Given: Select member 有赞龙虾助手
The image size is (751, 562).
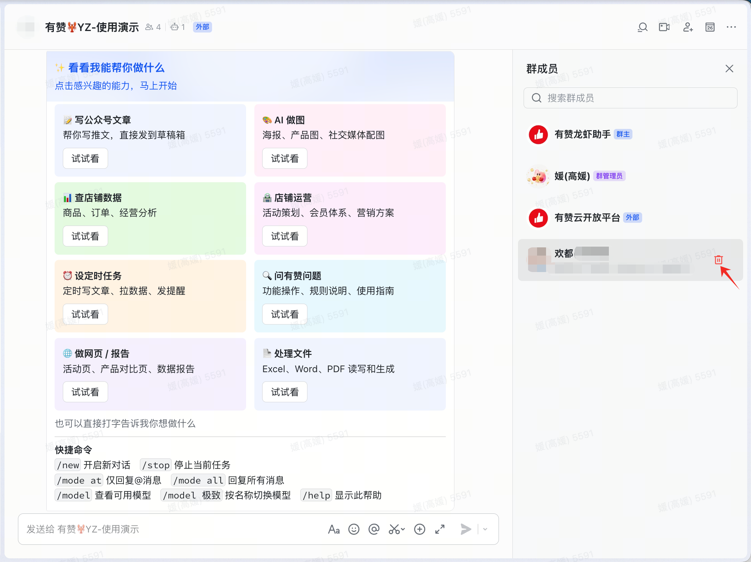Looking at the screenshot, I should (630, 135).
